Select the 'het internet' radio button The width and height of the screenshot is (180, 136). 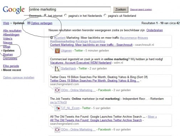coord(45,15)
